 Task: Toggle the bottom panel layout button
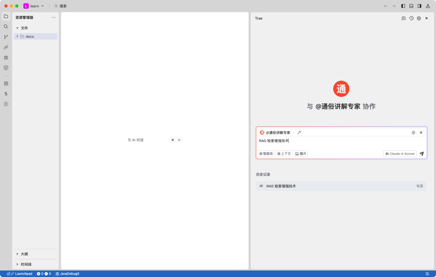pyautogui.click(x=411, y=6)
